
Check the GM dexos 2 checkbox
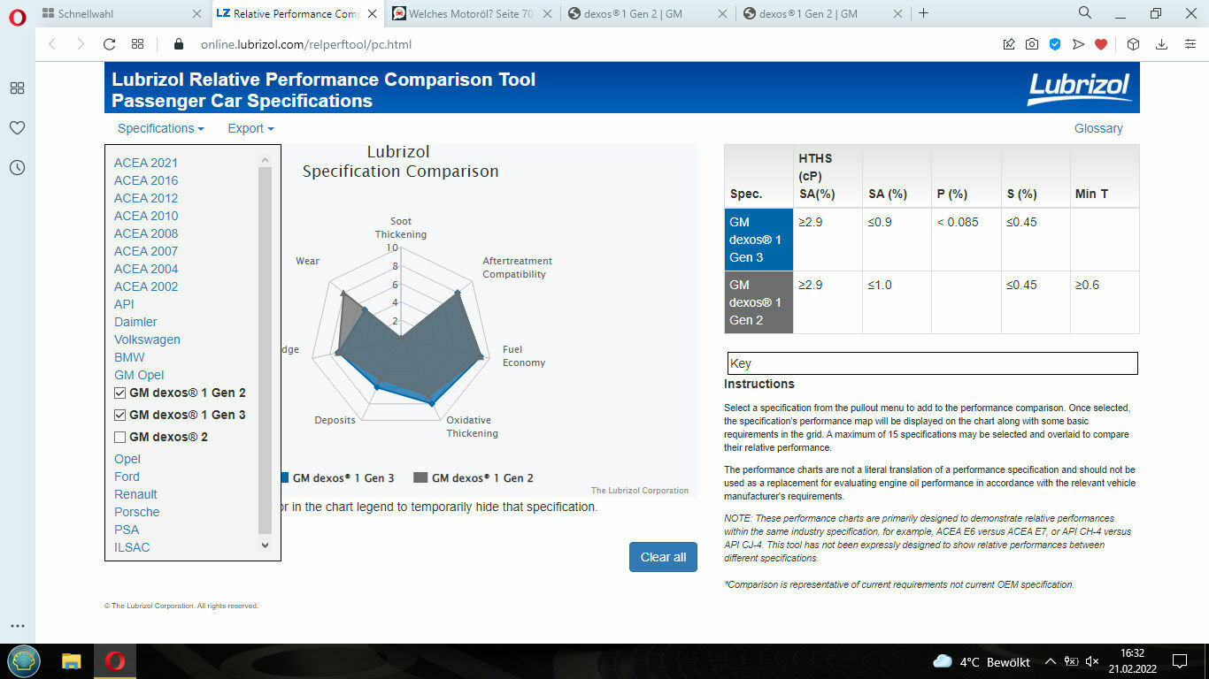coord(120,437)
